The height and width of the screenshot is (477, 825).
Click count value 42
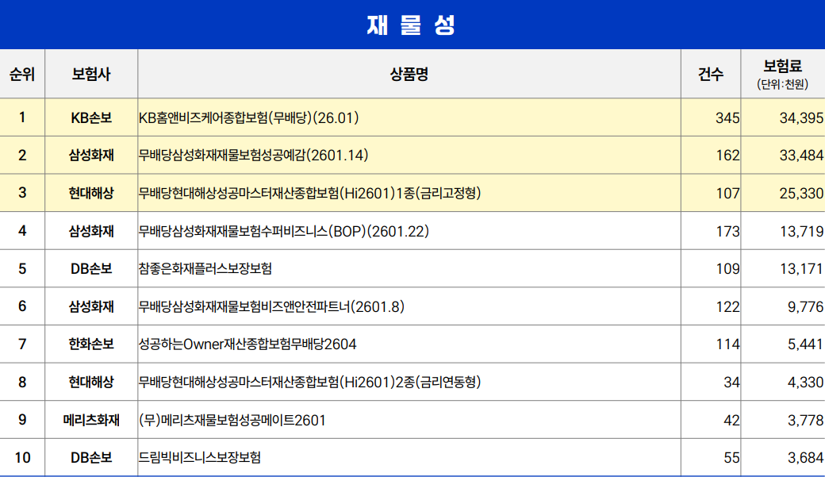click(731, 421)
